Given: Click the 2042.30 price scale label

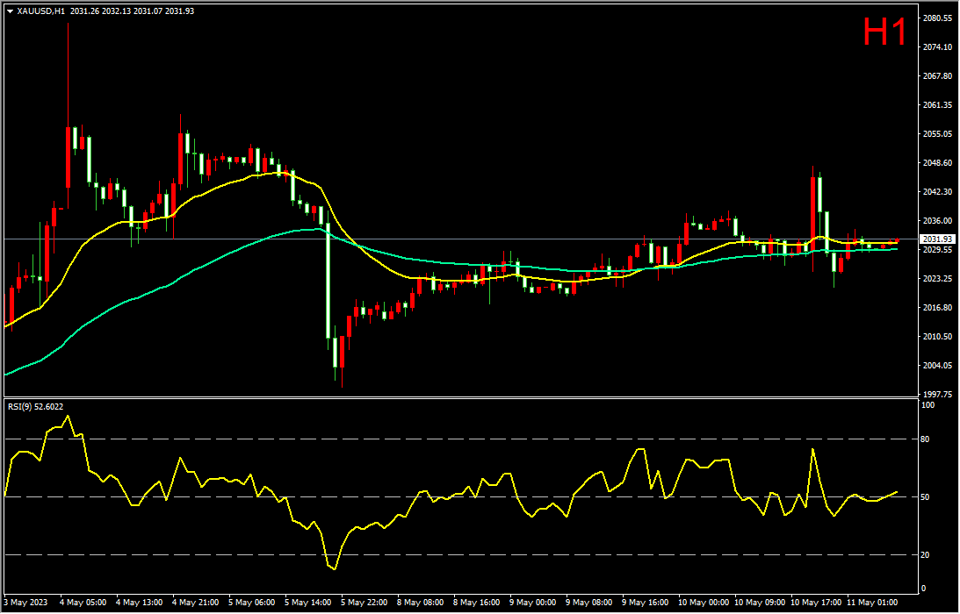Looking at the screenshot, I should tap(937, 191).
